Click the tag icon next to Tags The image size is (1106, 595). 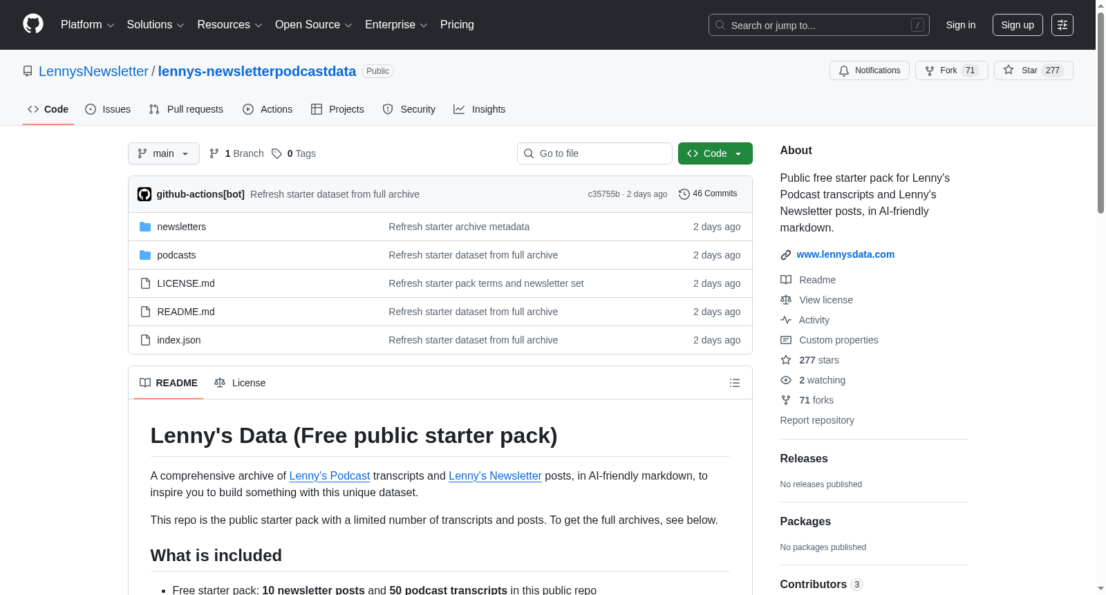(276, 153)
